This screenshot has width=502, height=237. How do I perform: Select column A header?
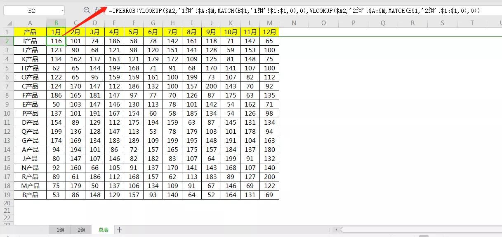[30, 23]
